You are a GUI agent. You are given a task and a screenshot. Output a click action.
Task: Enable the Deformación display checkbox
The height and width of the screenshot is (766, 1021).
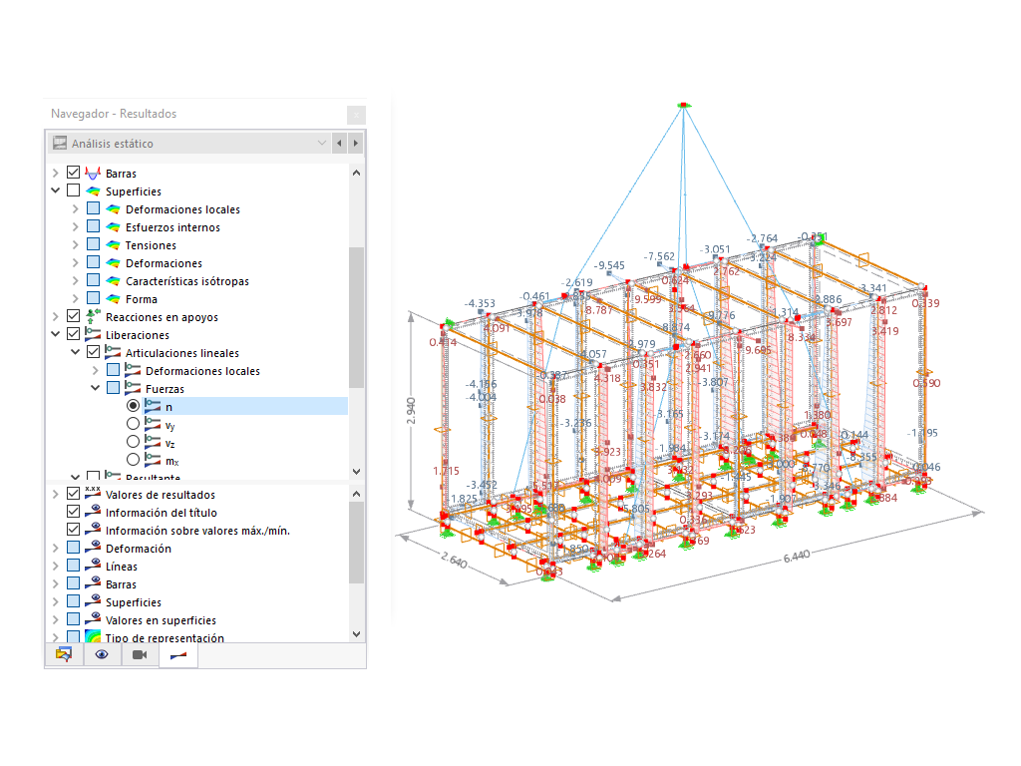73,548
